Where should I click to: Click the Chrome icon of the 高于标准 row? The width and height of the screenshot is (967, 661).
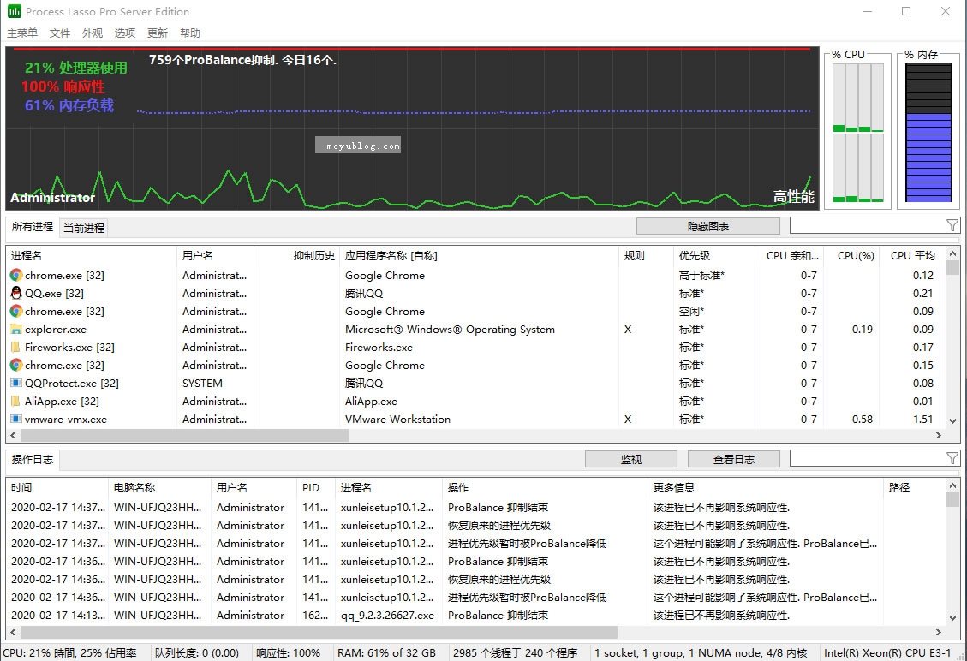[x=16, y=275]
